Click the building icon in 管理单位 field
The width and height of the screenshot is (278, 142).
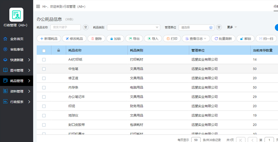(211, 27)
